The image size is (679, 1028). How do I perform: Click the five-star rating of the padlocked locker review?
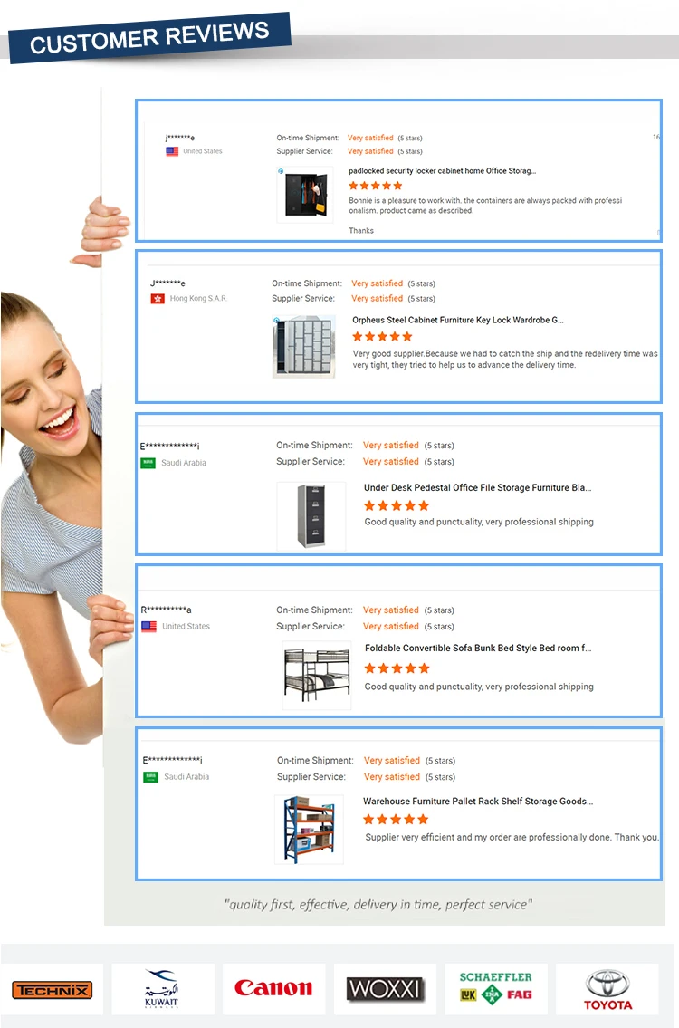[x=376, y=186]
